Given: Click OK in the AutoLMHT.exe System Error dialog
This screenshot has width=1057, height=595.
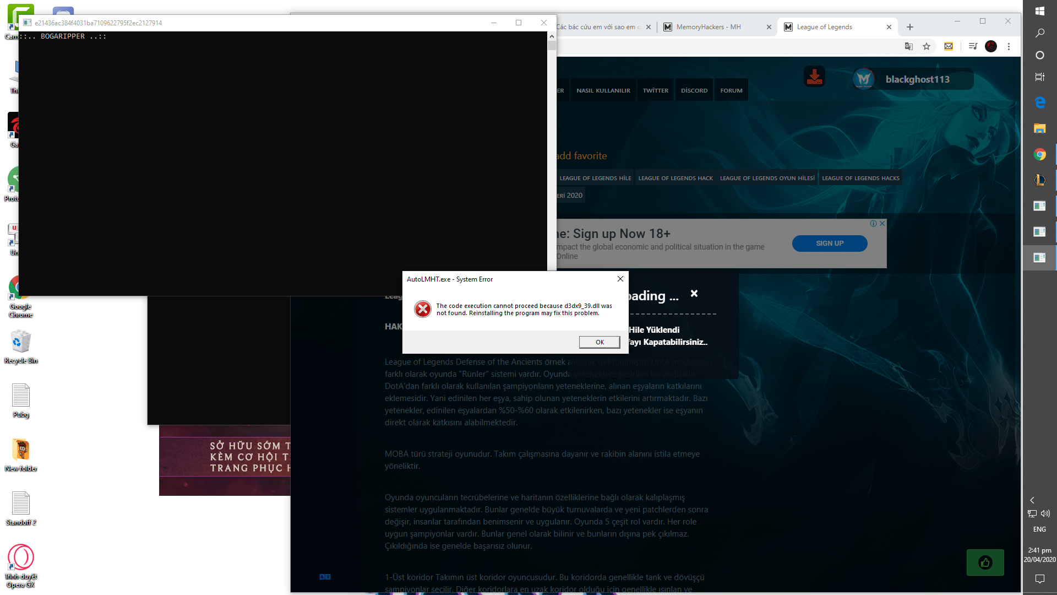Looking at the screenshot, I should coord(600,342).
